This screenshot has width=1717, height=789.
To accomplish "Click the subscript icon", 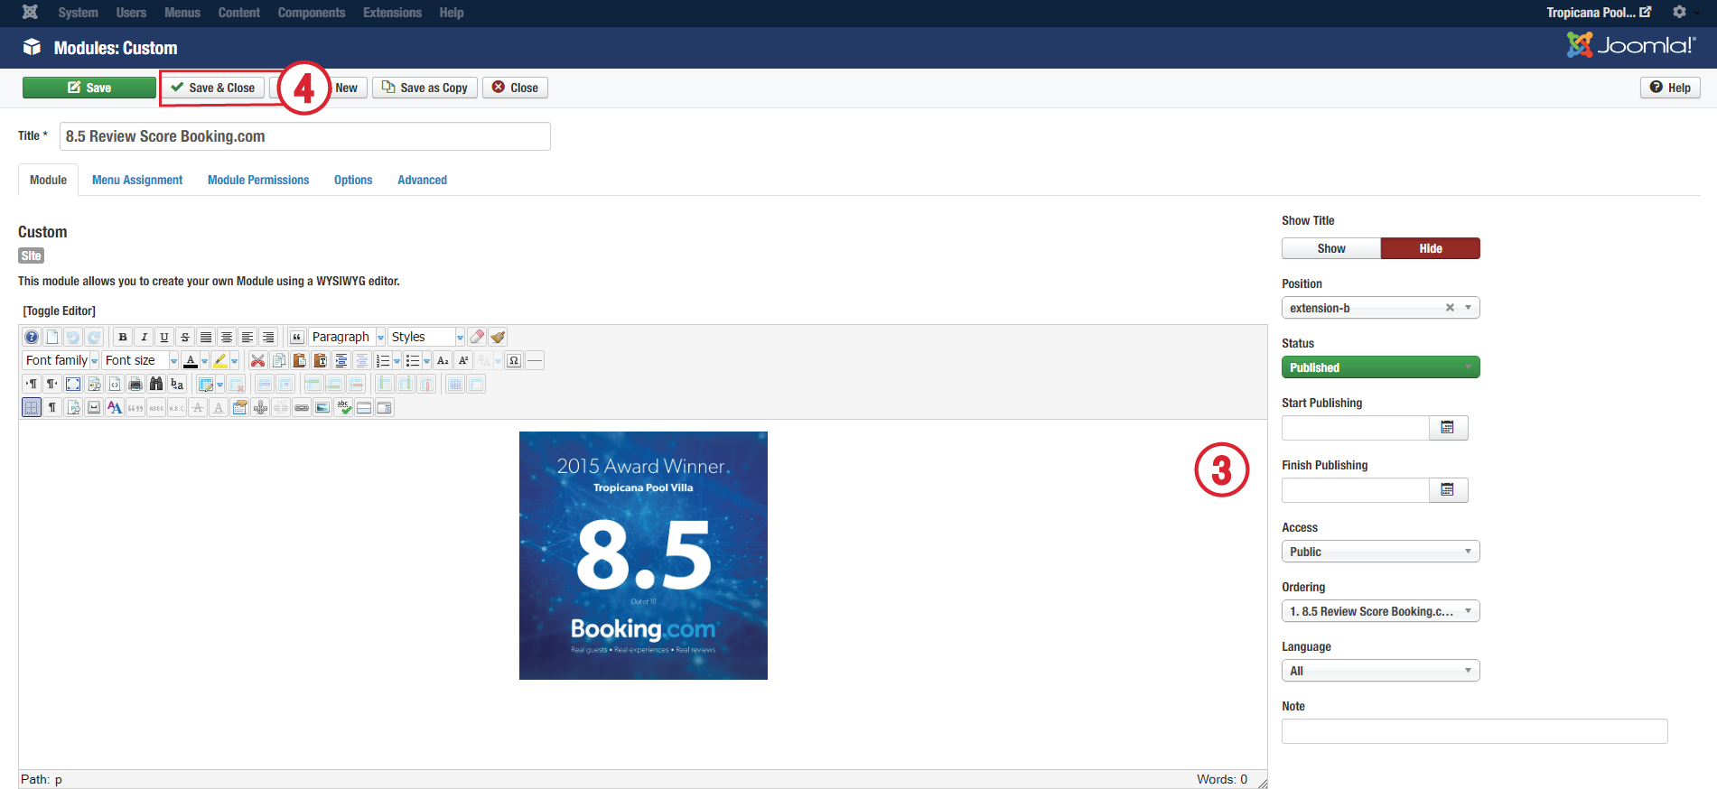I will coord(443,360).
